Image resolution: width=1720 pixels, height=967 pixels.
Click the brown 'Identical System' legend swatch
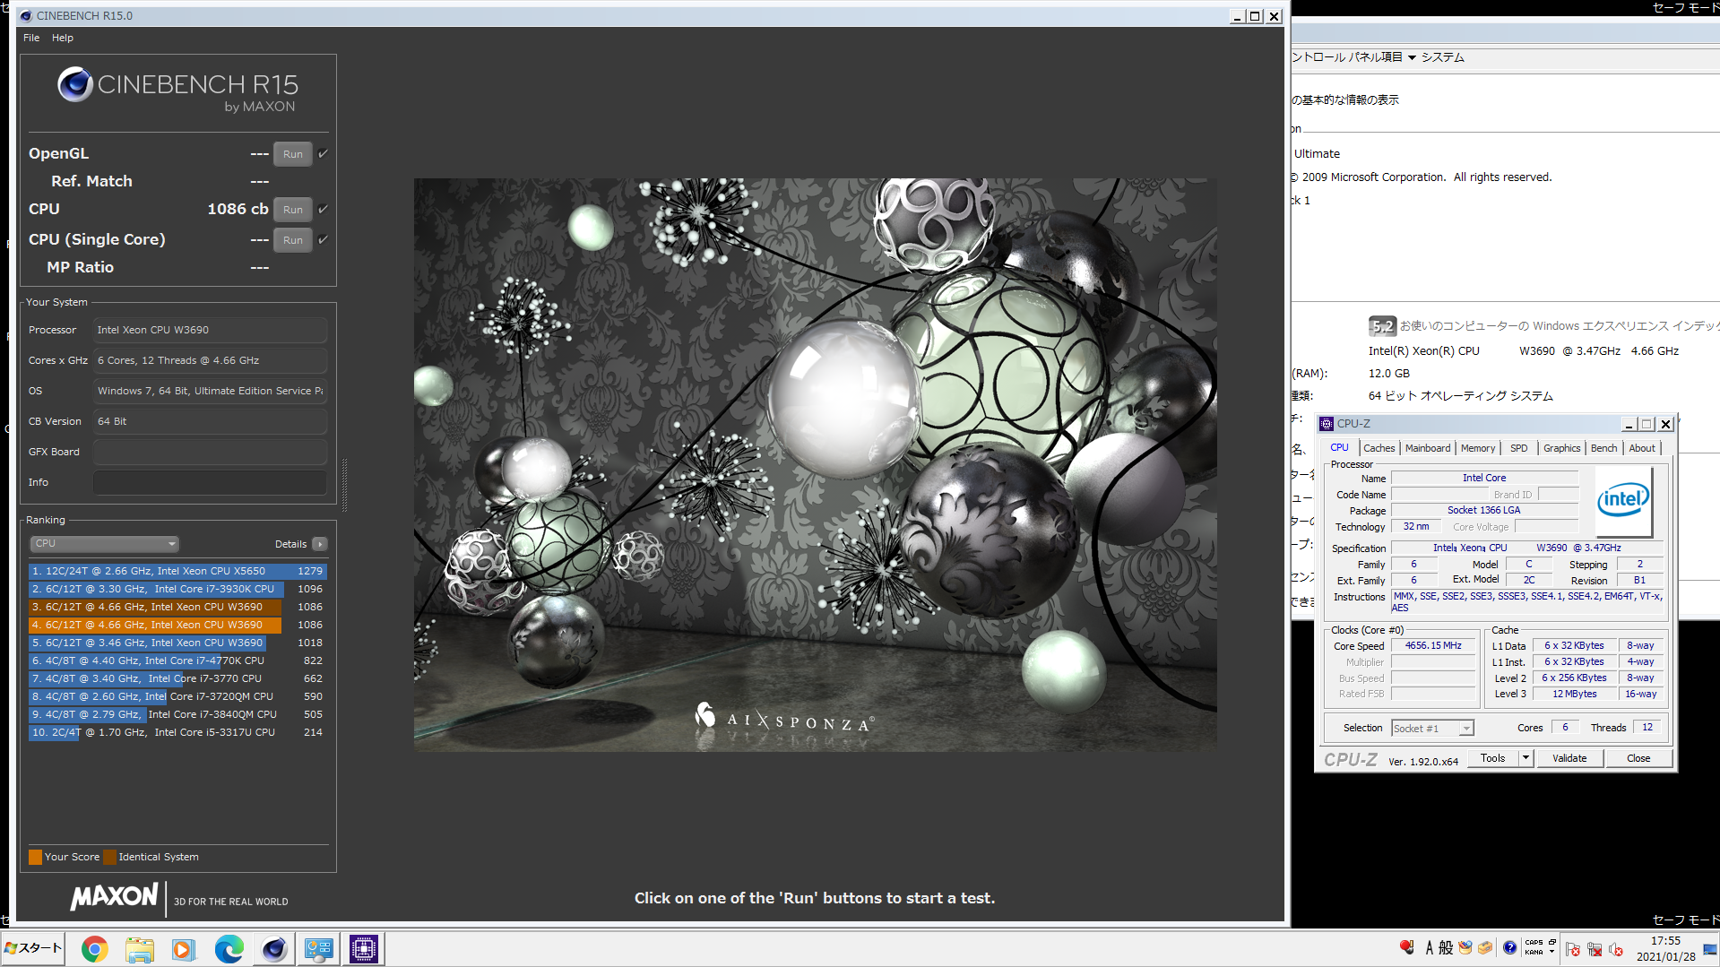pyautogui.click(x=109, y=857)
